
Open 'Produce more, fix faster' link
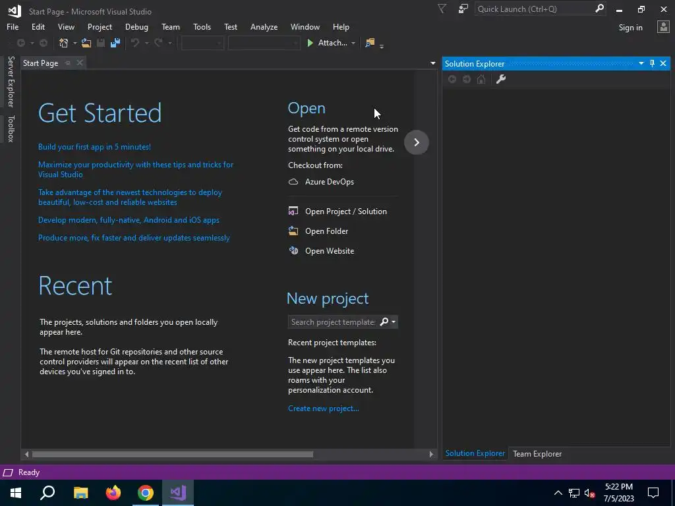pos(134,238)
